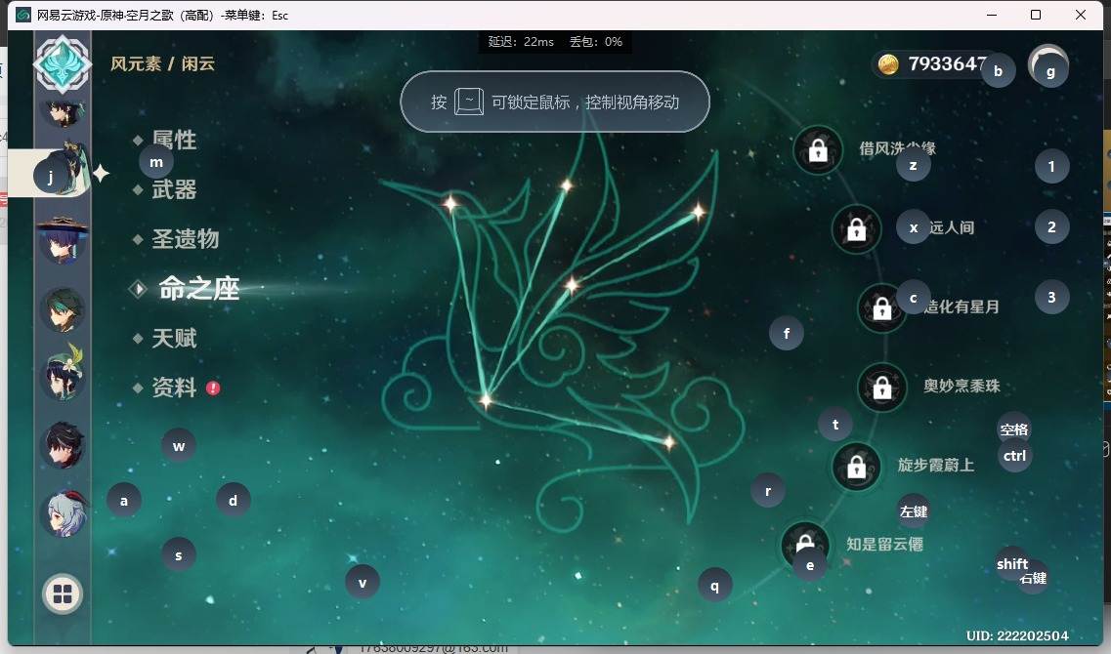Tap the virtual X key
This screenshot has height=654, width=1111.
coord(914,227)
